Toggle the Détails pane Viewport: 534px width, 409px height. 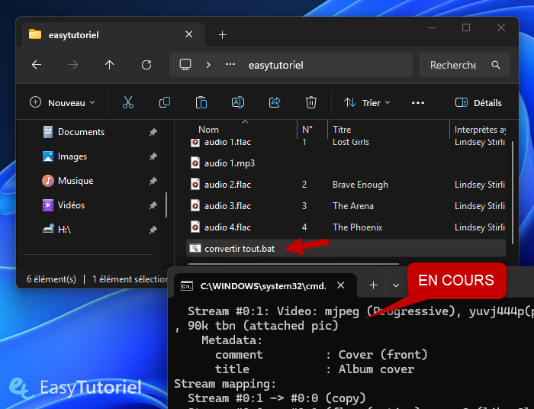pyautogui.click(x=478, y=102)
